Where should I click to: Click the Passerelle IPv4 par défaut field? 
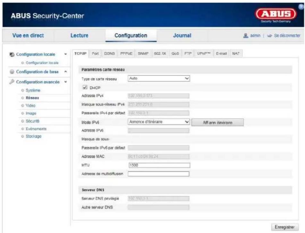coord(158,113)
